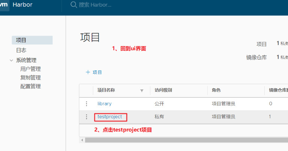
Task: Click the 镜像仓库 statistics label
Action: (256, 57)
